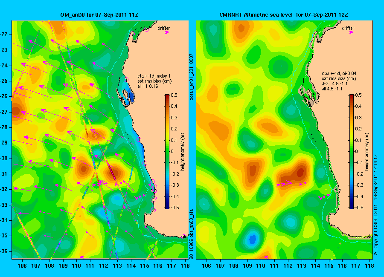The height and width of the screenshot is (277, 384).
Task: Click the "obs +-1d, oi-0.04" annotation
Action: 339,73
